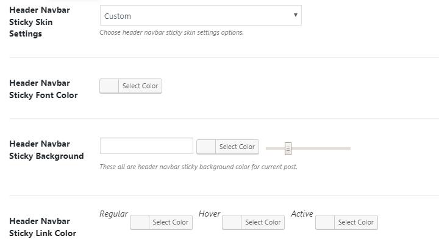Click the Sticky Background opacity slider handle
Viewport: 439px width, 244px height.
coord(288,148)
